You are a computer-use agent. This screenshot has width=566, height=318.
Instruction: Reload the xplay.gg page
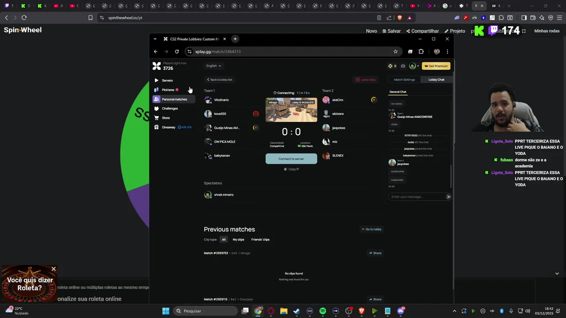click(x=177, y=52)
